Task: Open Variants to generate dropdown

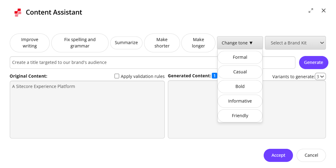Action: (320, 76)
